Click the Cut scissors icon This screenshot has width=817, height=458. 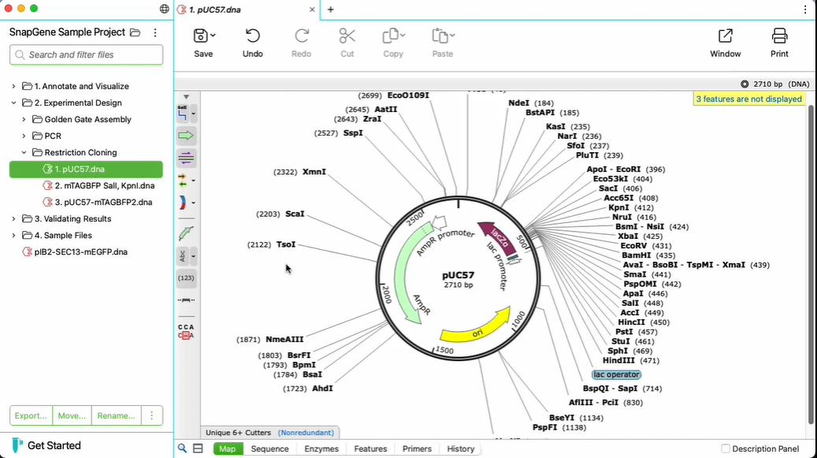pyautogui.click(x=347, y=36)
